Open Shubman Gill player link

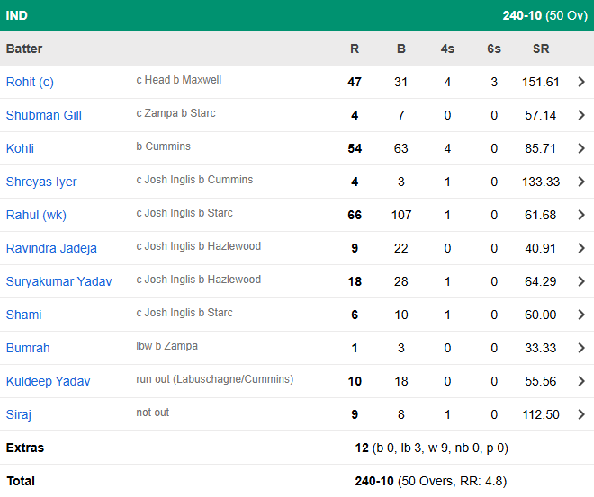pyautogui.click(x=44, y=115)
